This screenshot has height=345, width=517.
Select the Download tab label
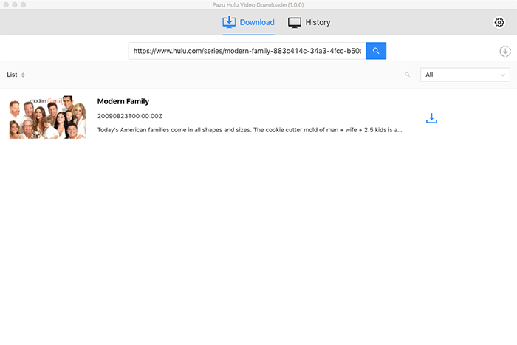pyautogui.click(x=257, y=22)
